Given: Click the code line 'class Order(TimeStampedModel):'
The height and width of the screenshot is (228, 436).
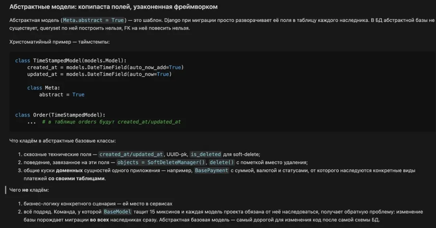Looking at the screenshot, I should 60,115.
